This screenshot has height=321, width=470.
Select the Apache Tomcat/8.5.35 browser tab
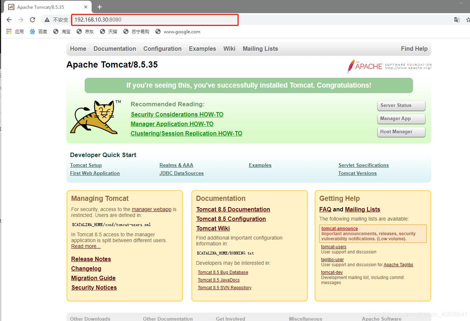(x=47, y=7)
